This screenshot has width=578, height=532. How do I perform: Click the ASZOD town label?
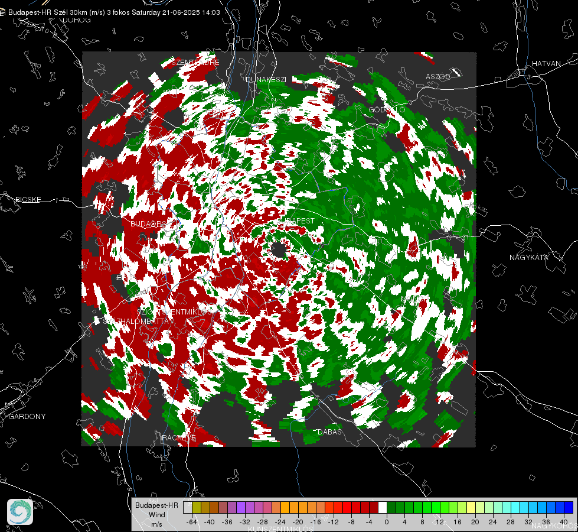[438, 76]
